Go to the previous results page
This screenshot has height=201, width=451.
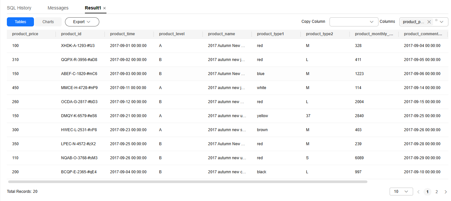[x=418, y=192]
